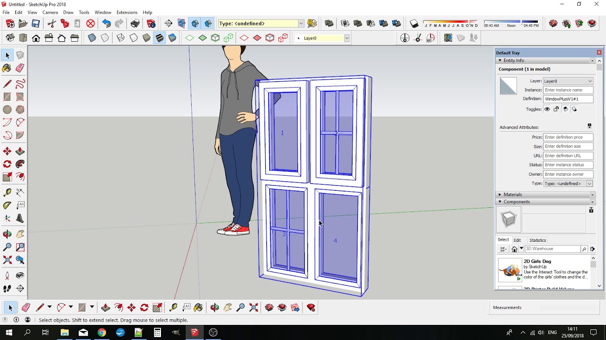
Task: Click the red Erase circle icon in top toolbar
Action: [x=90, y=23]
